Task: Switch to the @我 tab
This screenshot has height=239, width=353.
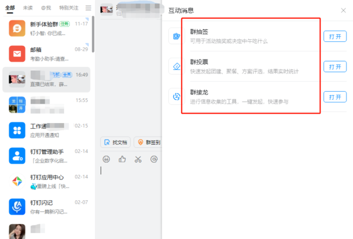Action: 46,8
